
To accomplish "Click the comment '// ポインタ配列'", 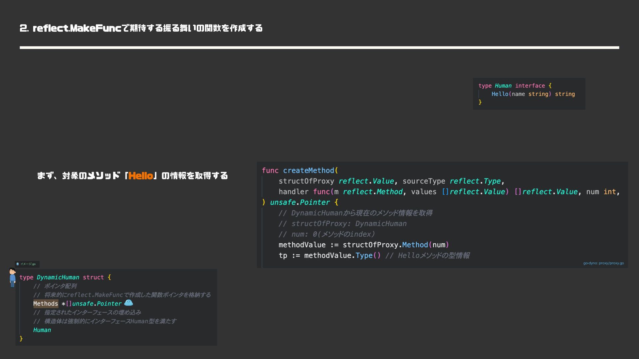I will coord(55,286).
